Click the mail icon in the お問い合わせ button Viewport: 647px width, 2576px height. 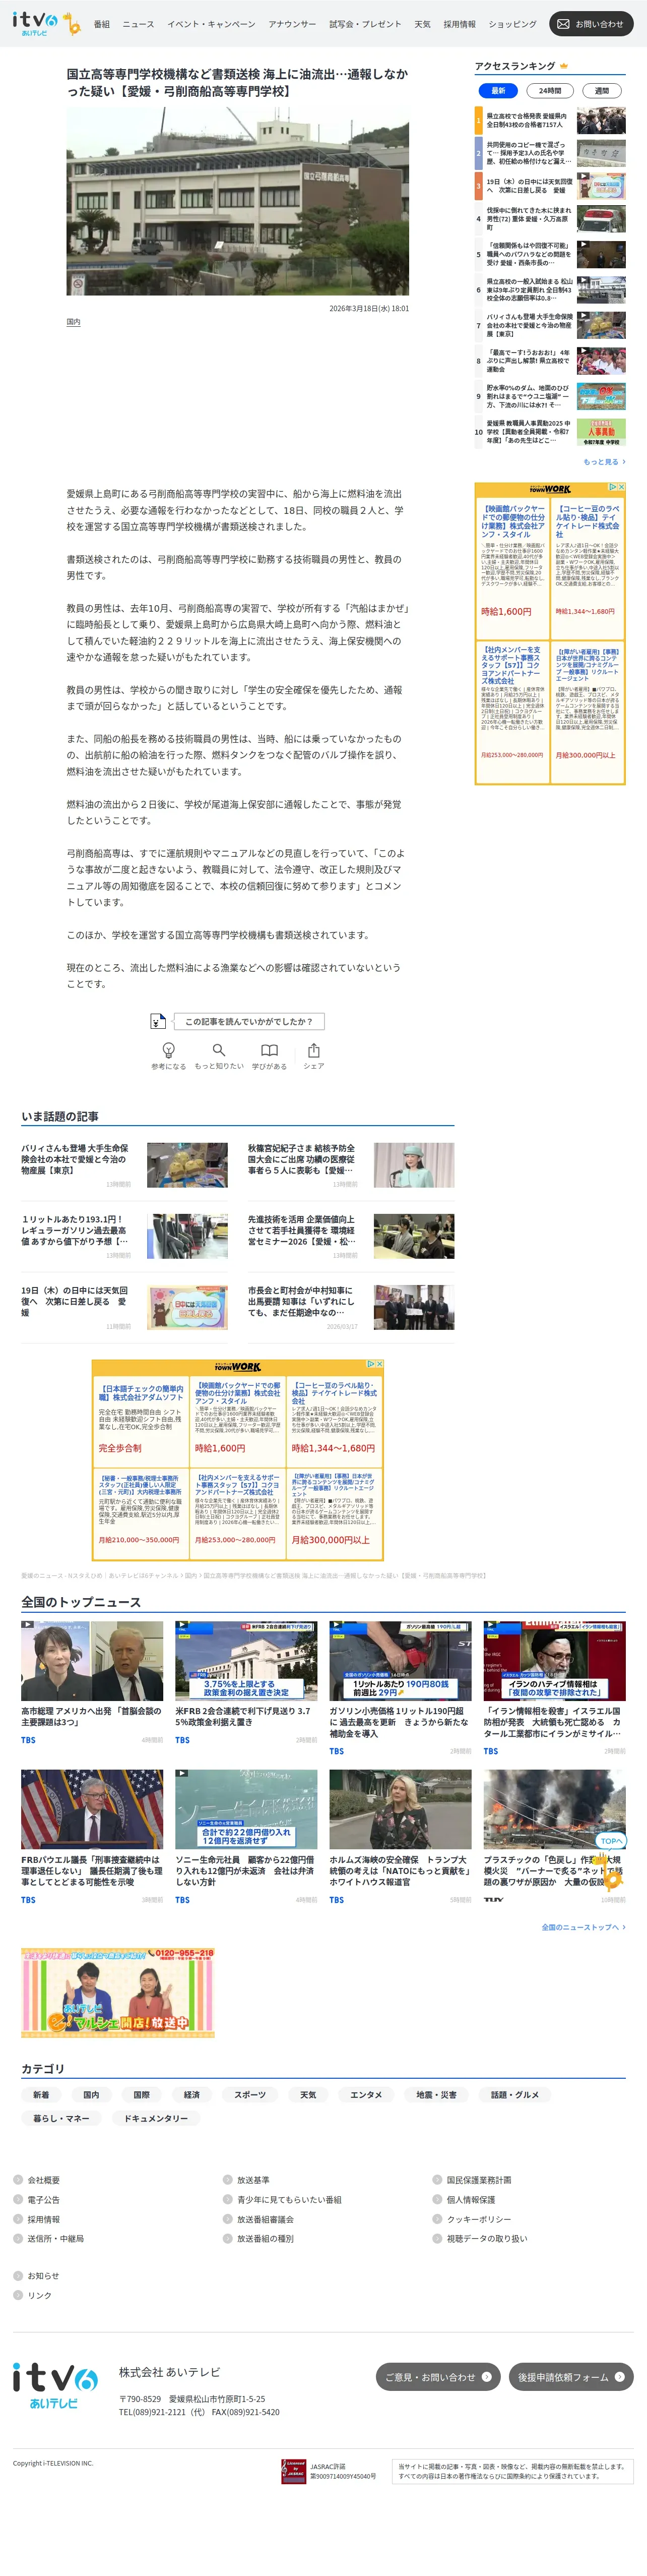pyautogui.click(x=563, y=24)
